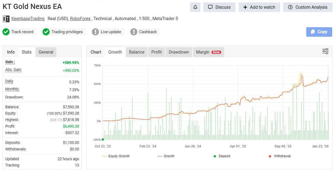Toggle the Deposit legend marker
This screenshot has width=336, height=173.
pos(221,156)
